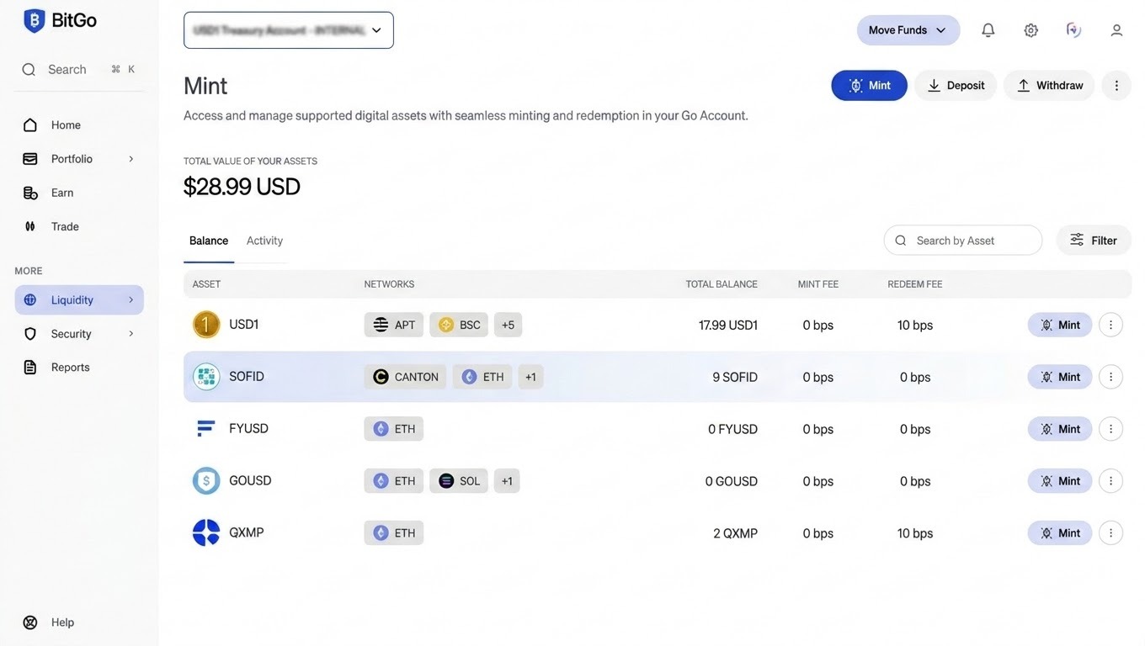Mint USD1 from its row

pos(1060,325)
